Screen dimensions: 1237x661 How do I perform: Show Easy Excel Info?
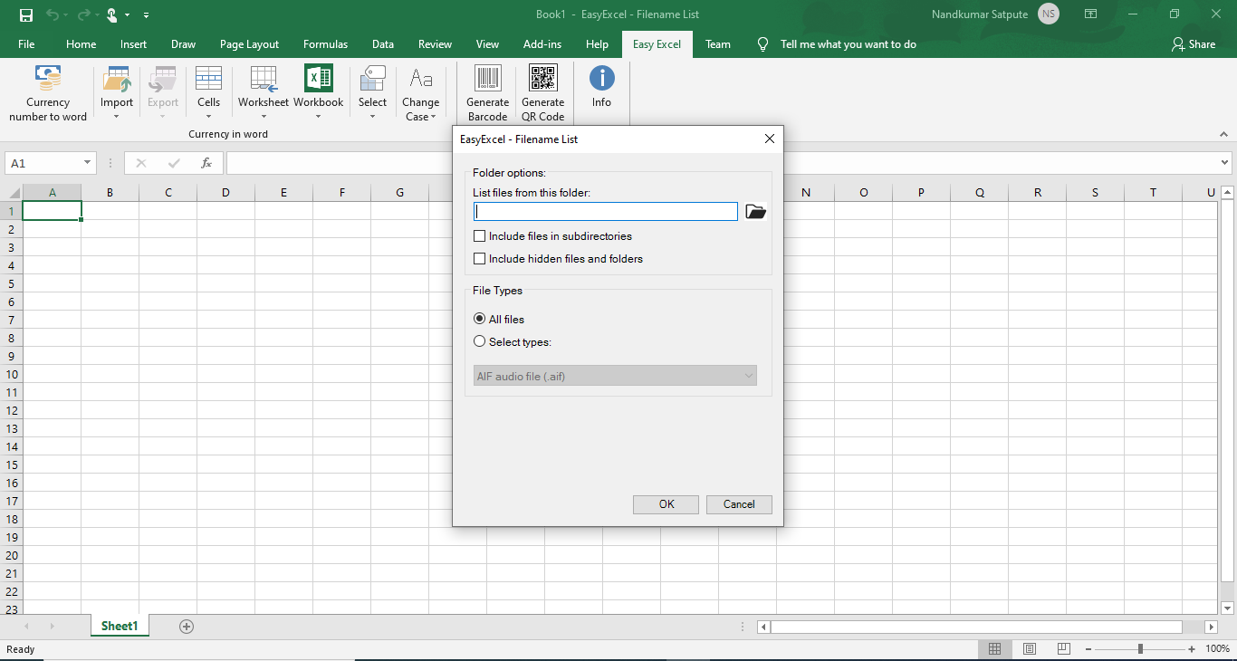coord(601,87)
